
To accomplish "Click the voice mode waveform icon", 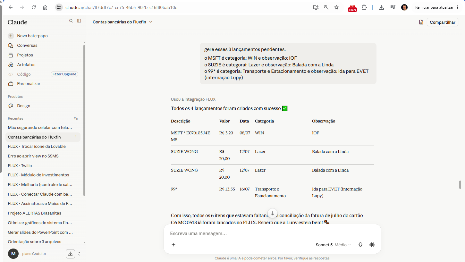I will (x=372, y=245).
